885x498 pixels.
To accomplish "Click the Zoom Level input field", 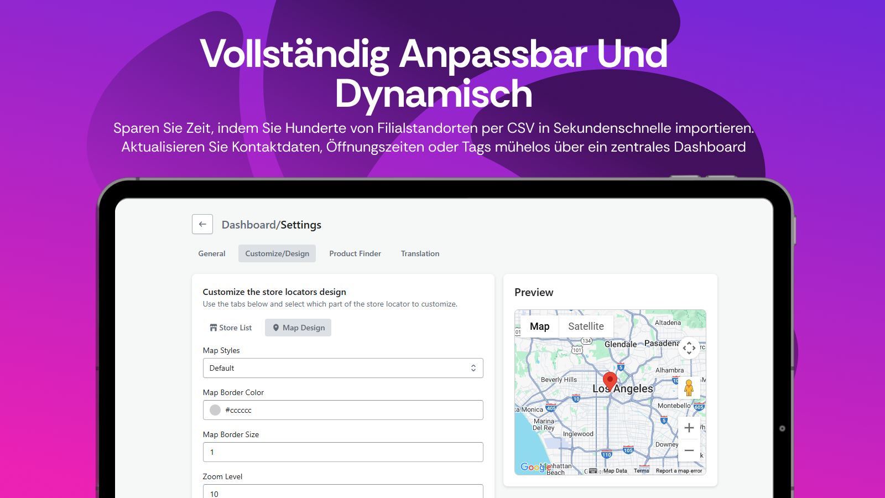I will 343,491.
